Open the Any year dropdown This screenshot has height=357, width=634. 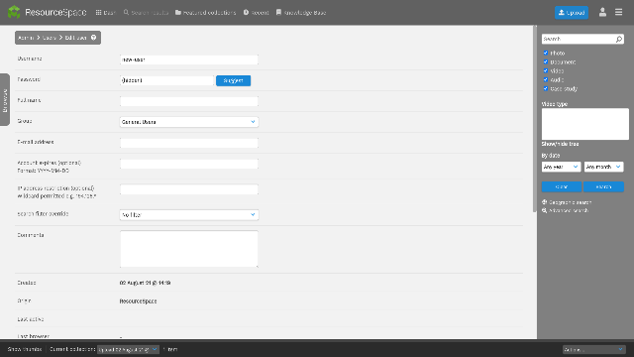562,167
